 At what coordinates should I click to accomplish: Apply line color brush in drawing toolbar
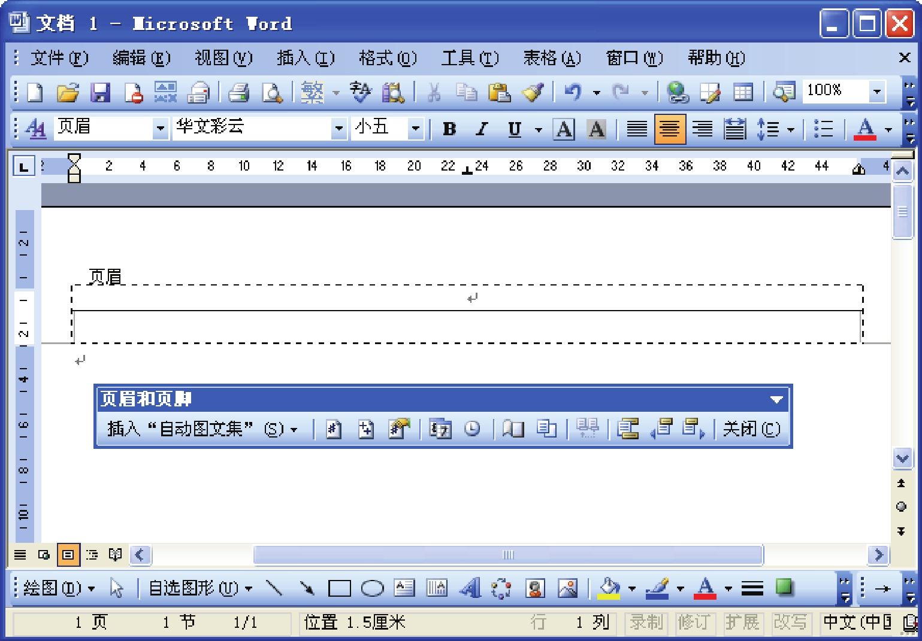(658, 588)
